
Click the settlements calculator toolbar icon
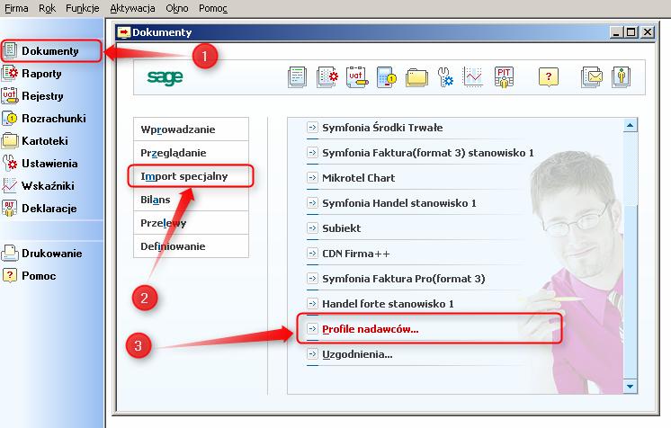(x=387, y=77)
